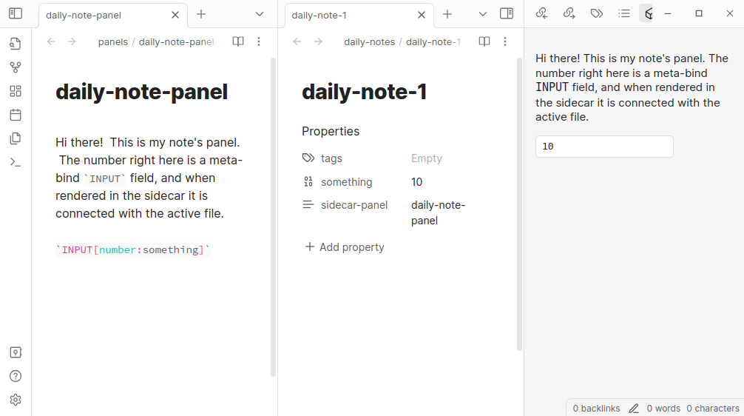The width and height of the screenshot is (744, 416).
Task: Click daily-note-1 pane vertical scrollbar
Action: pyautogui.click(x=520, y=204)
